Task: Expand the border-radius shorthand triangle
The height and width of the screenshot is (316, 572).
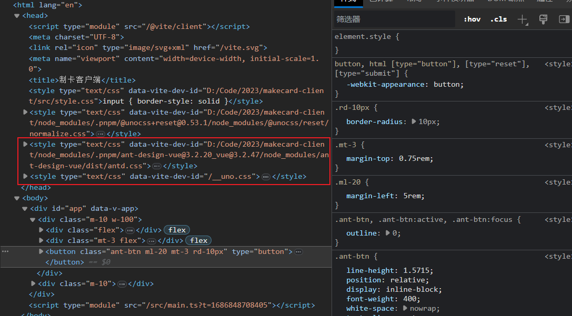Action: click(414, 122)
